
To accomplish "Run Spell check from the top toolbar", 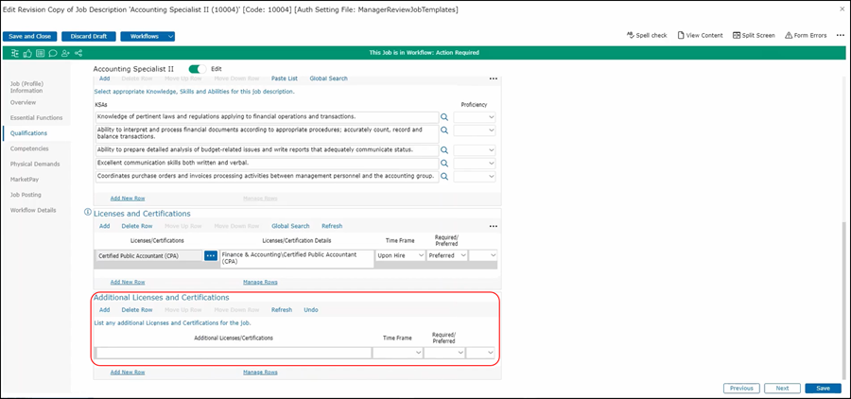I will tap(647, 35).
